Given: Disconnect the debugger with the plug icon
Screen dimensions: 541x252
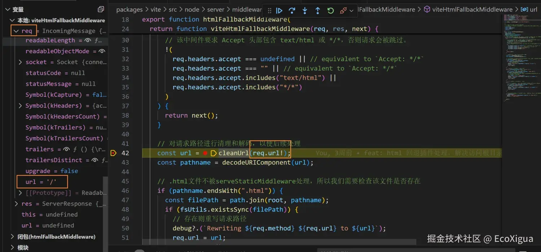Looking at the screenshot, I should [343, 11].
